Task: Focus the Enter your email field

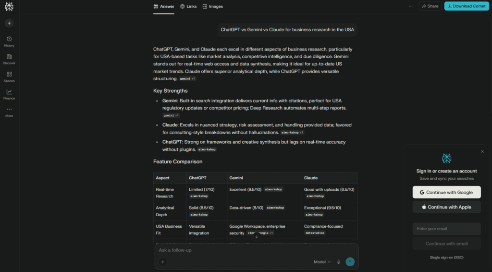Action: pos(446,229)
